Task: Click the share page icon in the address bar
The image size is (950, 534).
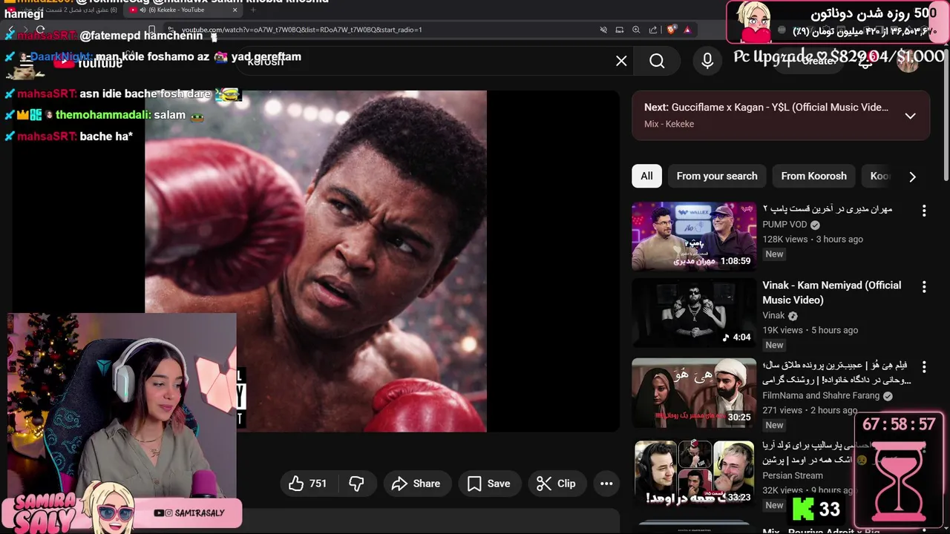Action: click(653, 30)
